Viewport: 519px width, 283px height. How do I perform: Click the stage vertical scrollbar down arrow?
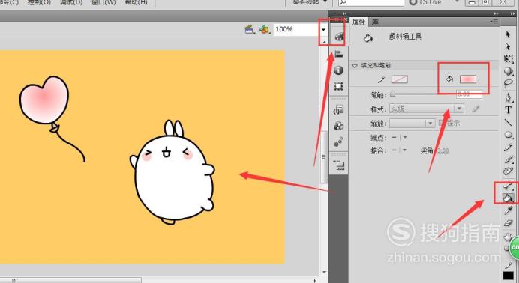(x=324, y=273)
